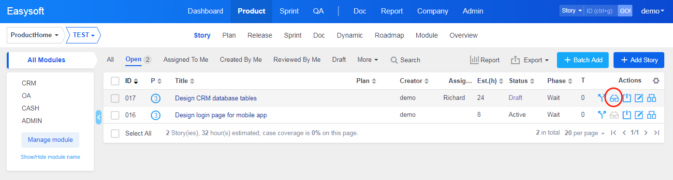Expand the ProductHome dropdown

[x=36, y=35]
